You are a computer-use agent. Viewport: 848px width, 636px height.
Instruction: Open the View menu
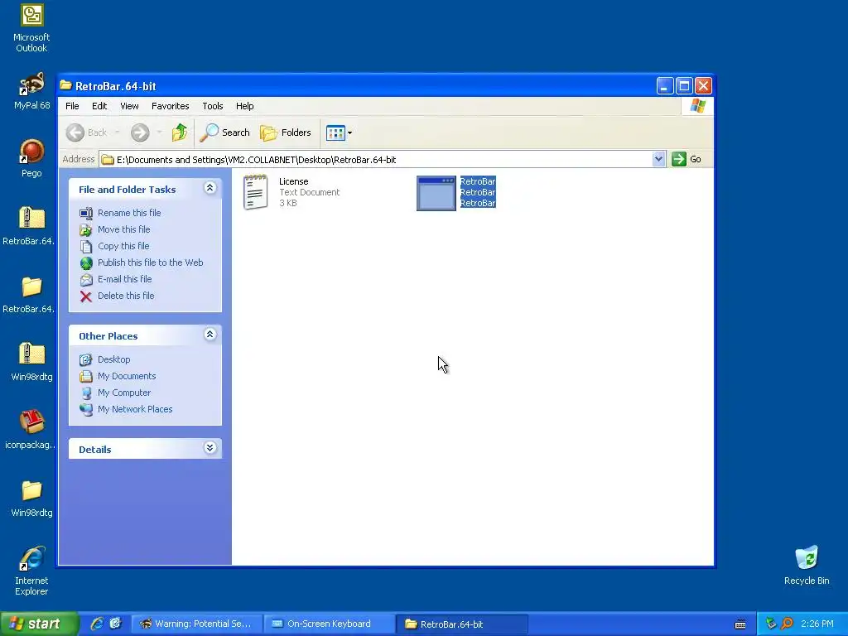129,106
